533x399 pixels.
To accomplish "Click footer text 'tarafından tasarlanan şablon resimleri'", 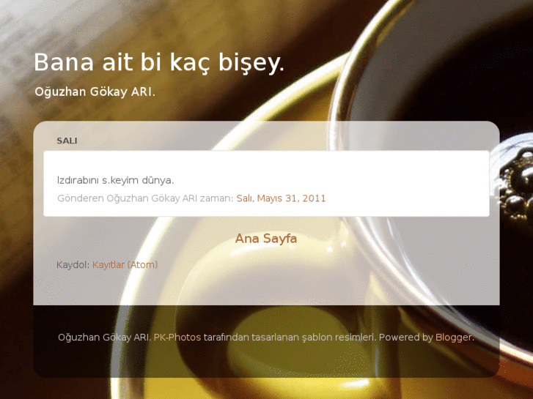I will (x=290, y=338).
